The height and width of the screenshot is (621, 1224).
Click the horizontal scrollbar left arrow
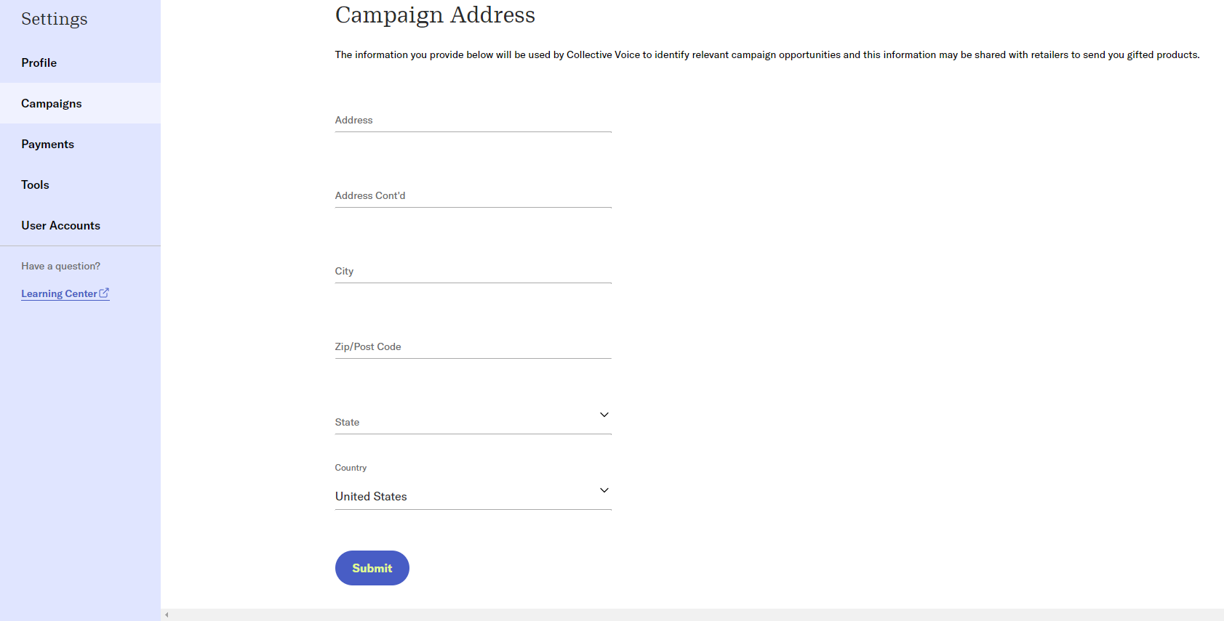pyautogui.click(x=167, y=615)
